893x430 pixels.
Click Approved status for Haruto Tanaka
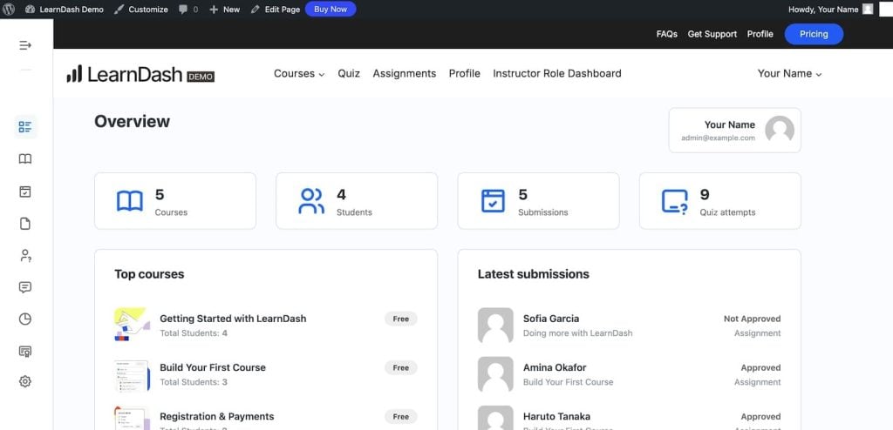pos(760,416)
